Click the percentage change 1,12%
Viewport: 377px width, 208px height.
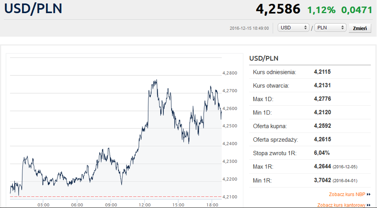point(321,10)
